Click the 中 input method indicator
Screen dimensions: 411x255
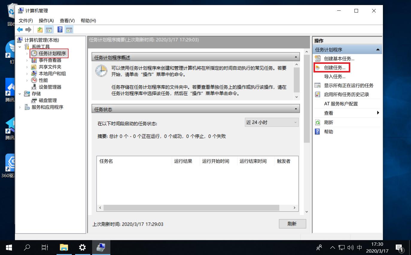[360, 247]
